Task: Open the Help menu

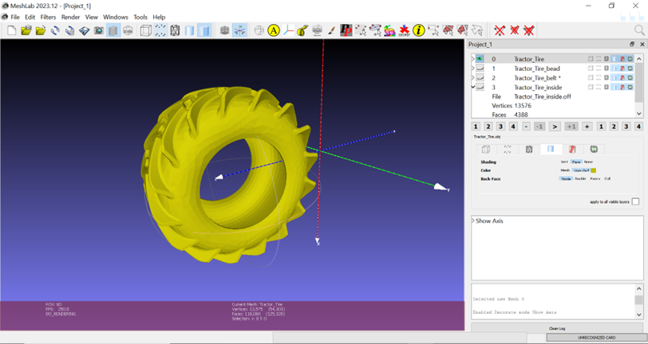Action: pyautogui.click(x=159, y=17)
